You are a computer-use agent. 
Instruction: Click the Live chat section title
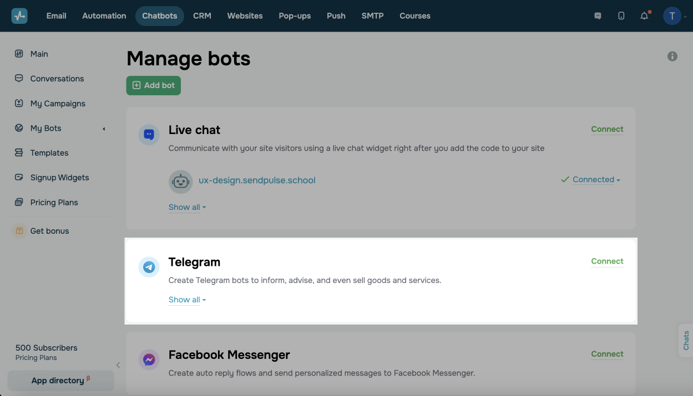194,130
